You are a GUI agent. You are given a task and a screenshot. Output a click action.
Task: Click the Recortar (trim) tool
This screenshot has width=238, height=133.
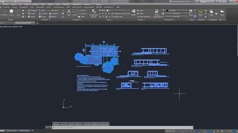tap(53, 10)
